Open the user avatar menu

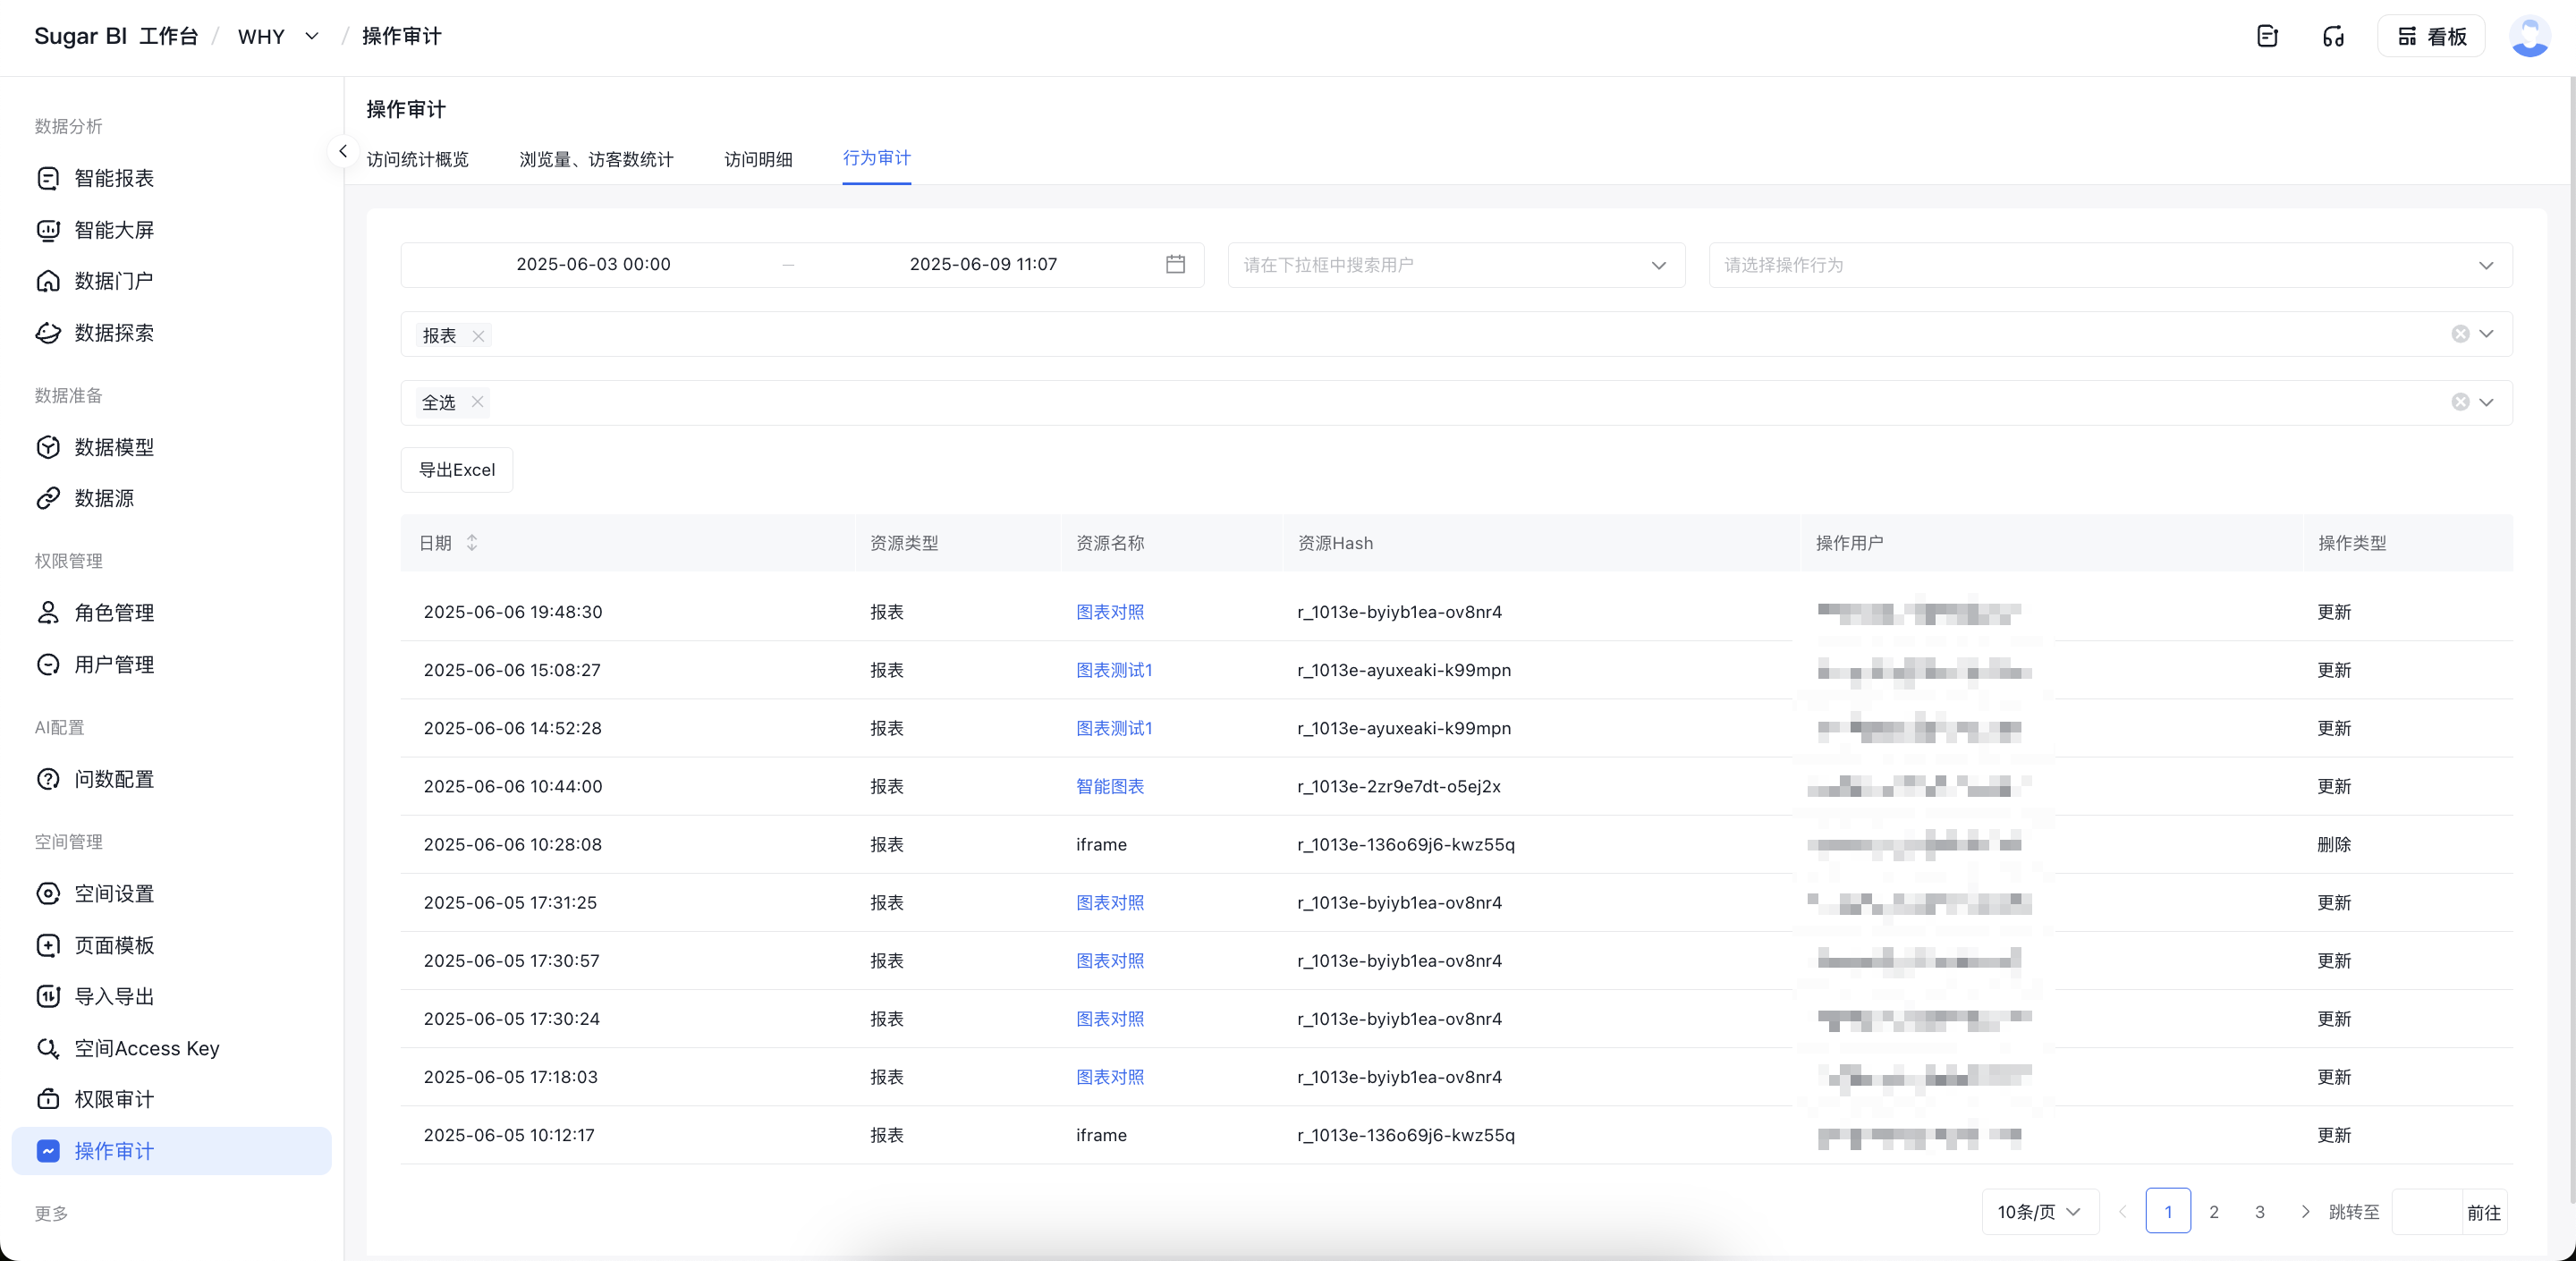pyautogui.click(x=2530, y=36)
